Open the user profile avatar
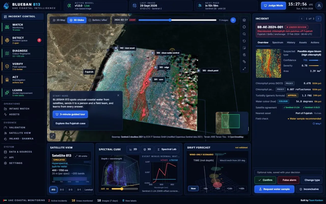Viewport: 326px width, 204px height. pos(319,6)
